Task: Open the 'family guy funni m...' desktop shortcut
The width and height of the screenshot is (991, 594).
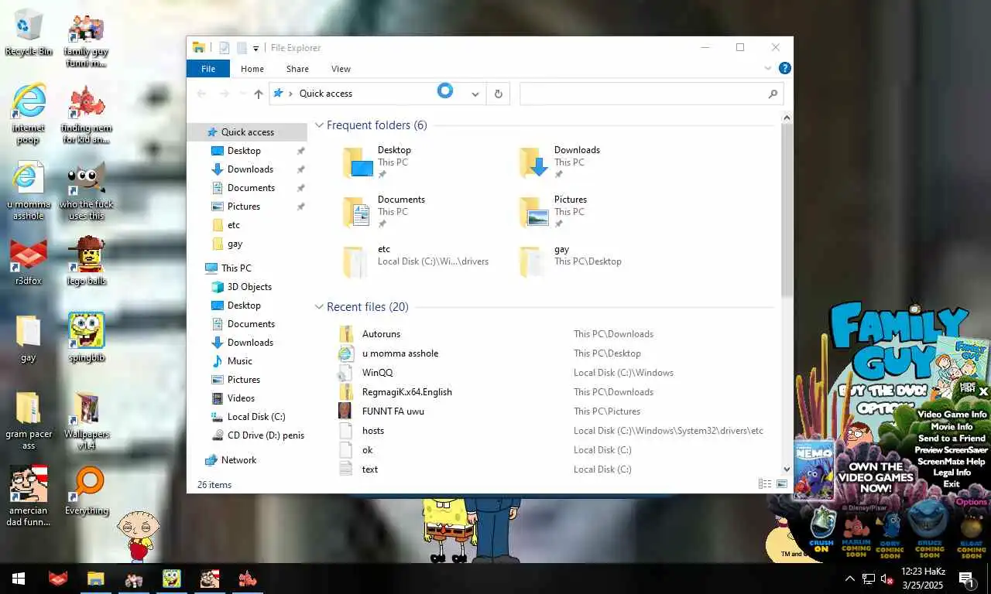Action: pos(86,40)
